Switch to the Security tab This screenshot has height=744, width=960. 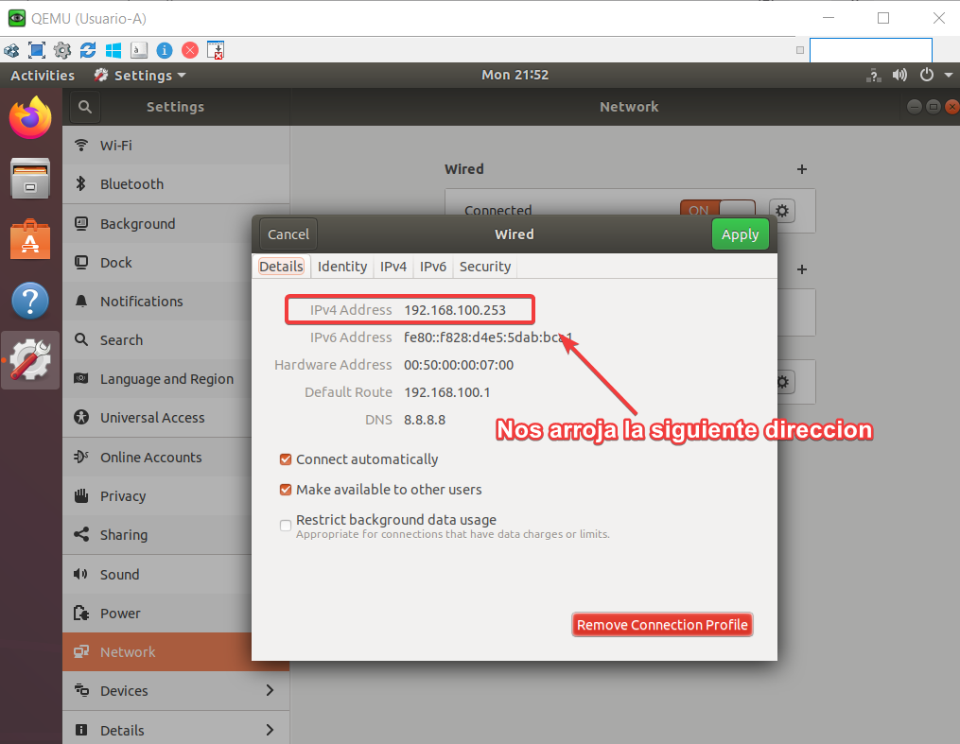[484, 267]
